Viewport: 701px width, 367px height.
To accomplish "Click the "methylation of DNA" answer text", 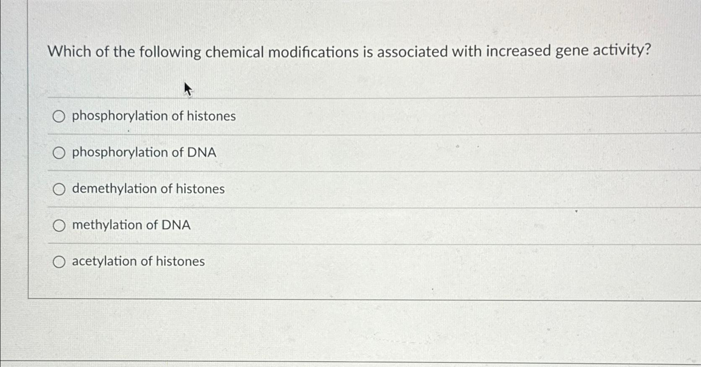I will pos(130,225).
